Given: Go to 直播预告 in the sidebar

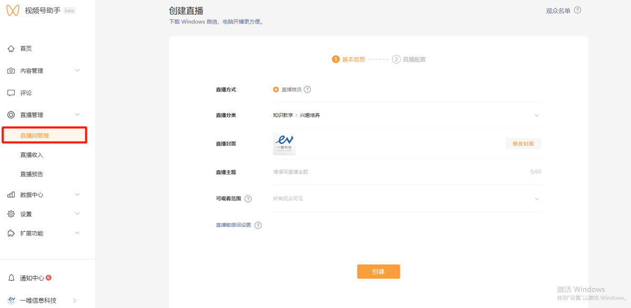Looking at the screenshot, I should click(32, 174).
